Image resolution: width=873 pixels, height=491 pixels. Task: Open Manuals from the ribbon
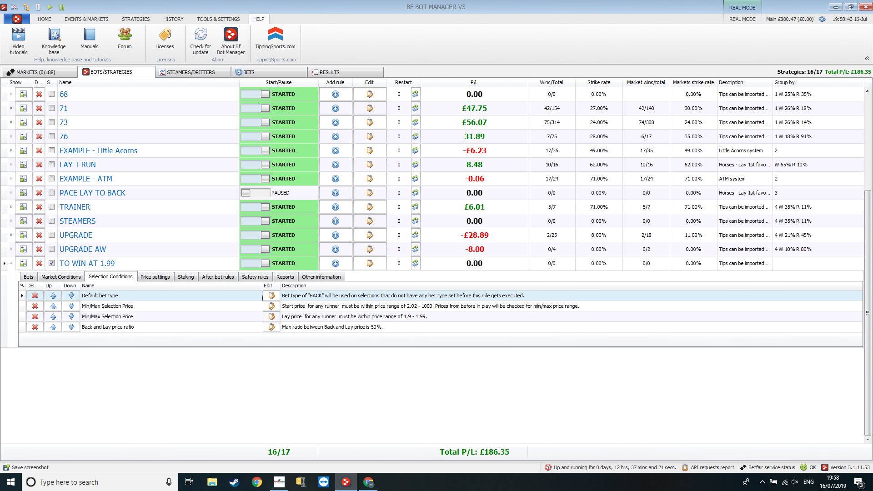tap(89, 39)
